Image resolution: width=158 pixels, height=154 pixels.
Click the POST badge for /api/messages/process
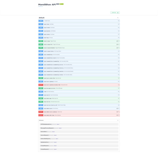(x=41, y=88)
